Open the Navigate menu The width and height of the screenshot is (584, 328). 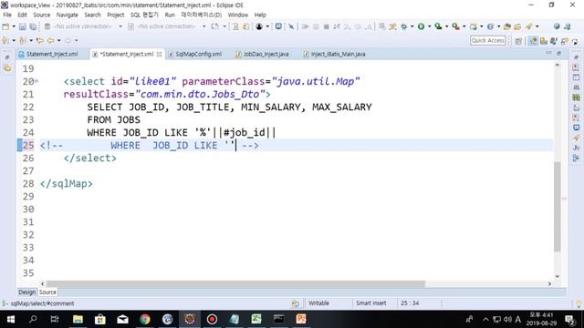pos(67,15)
